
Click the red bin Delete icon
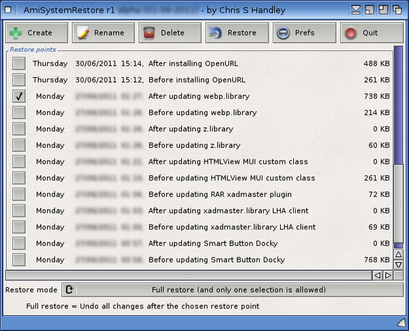pyautogui.click(x=149, y=33)
